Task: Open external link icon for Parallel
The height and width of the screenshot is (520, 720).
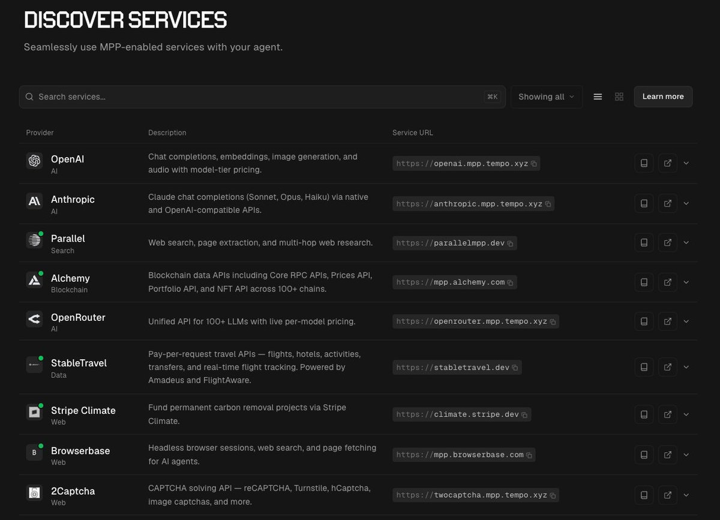Action: pos(668,243)
